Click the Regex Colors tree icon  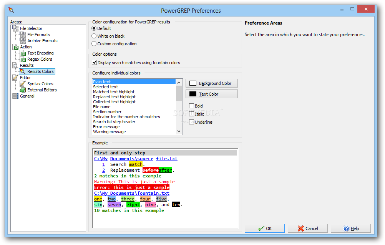pyautogui.click(x=23, y=59)
